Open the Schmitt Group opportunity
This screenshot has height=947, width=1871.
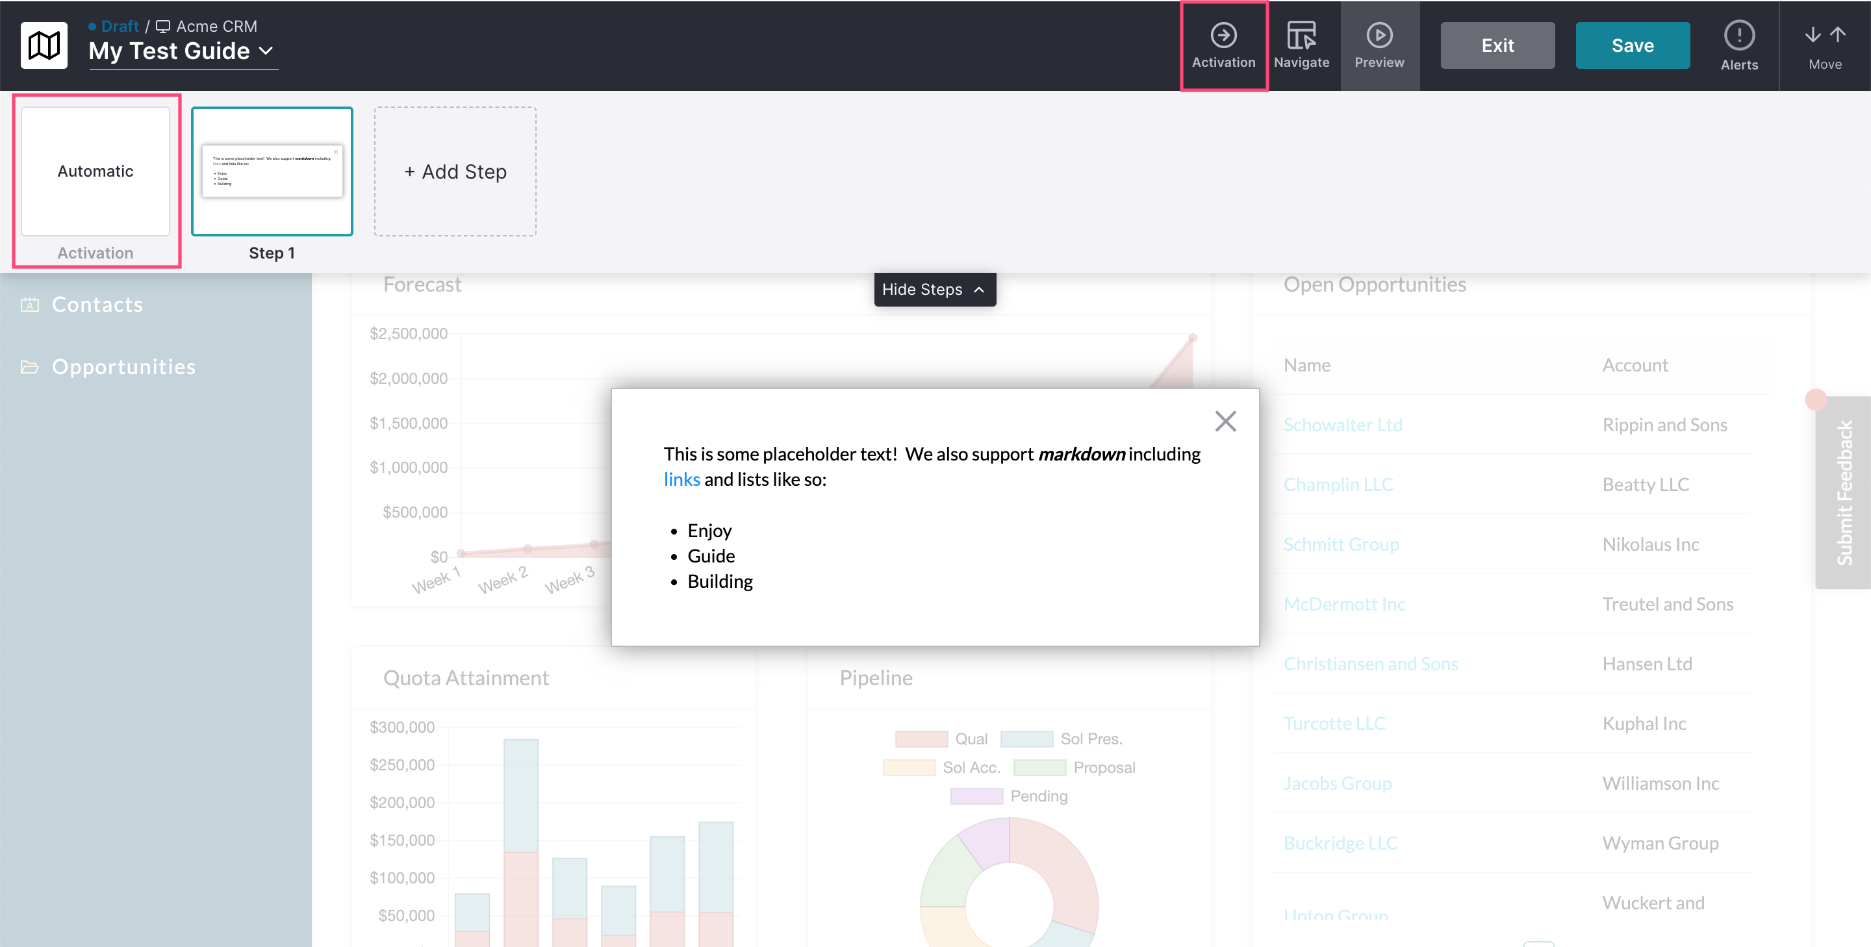(x=1341, y=544)
